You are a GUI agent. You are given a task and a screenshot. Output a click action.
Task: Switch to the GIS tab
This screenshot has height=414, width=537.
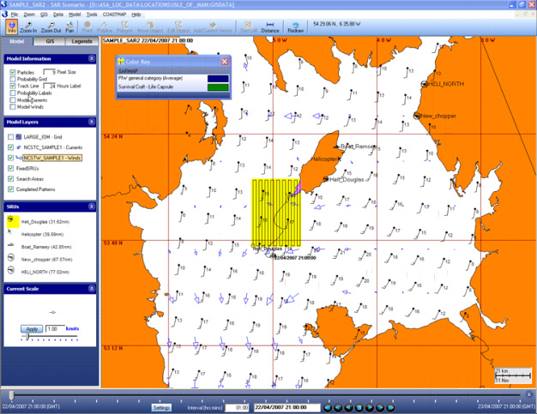point(50,41)
